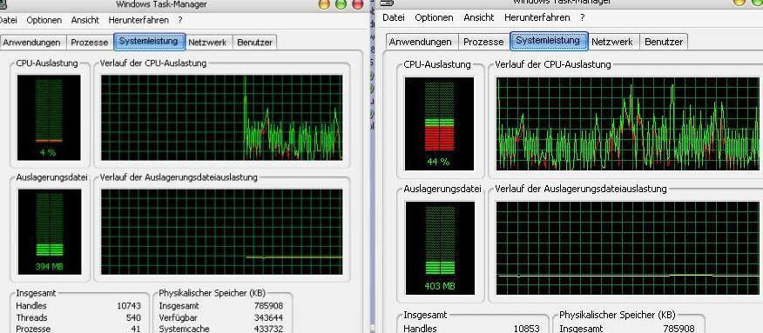Click Insgesamt value 785908 in left window

[268, 306]
